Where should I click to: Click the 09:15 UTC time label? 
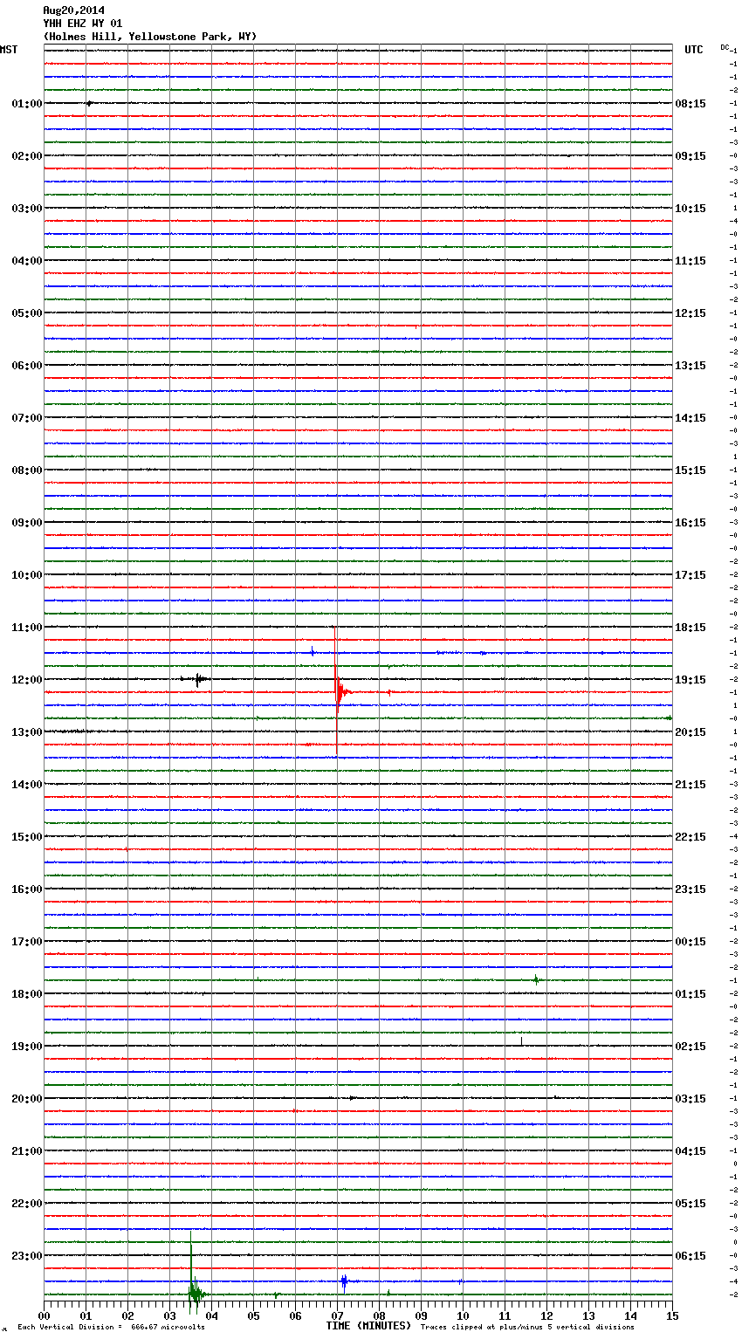[690, 156]
